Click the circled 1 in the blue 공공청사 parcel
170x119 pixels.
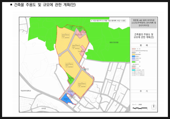[66, 101]
